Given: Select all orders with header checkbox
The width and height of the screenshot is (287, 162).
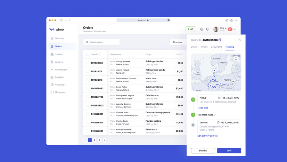Looking at the screenshot, I should click(x=88, y=55).
